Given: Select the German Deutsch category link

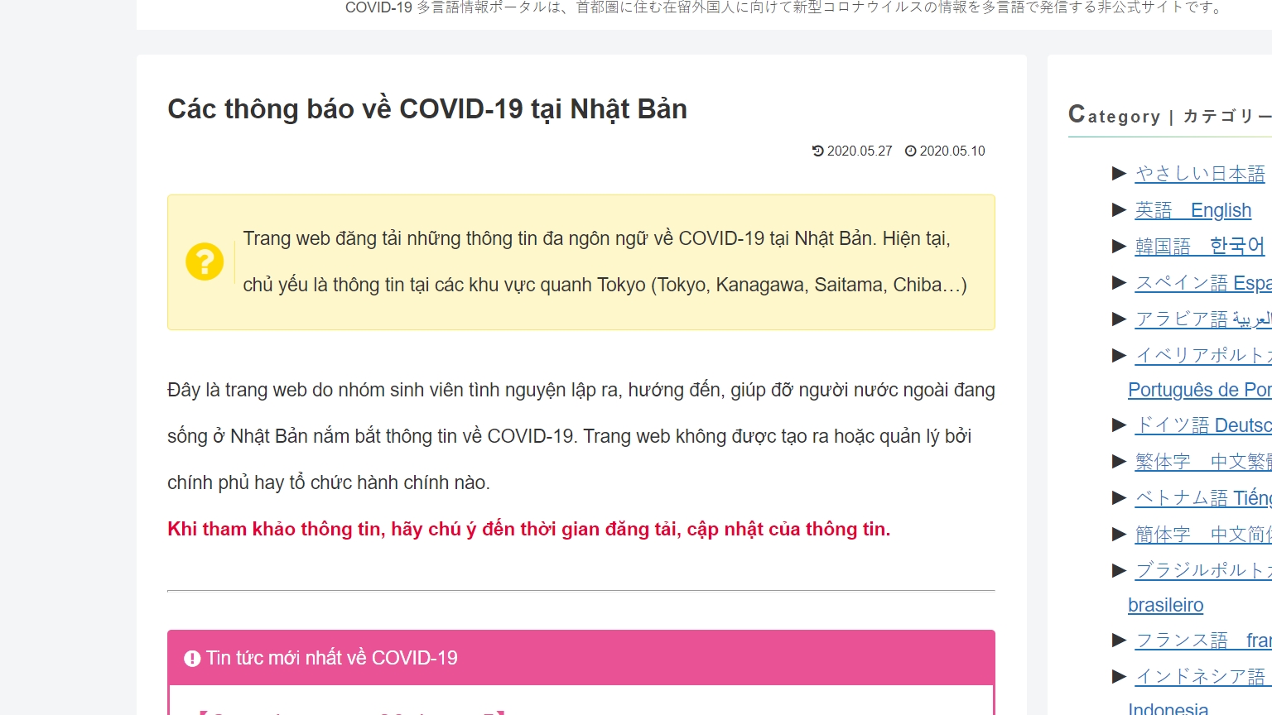Looking at the screenshot, I should pyautogui.click(x=1202, y=425).
